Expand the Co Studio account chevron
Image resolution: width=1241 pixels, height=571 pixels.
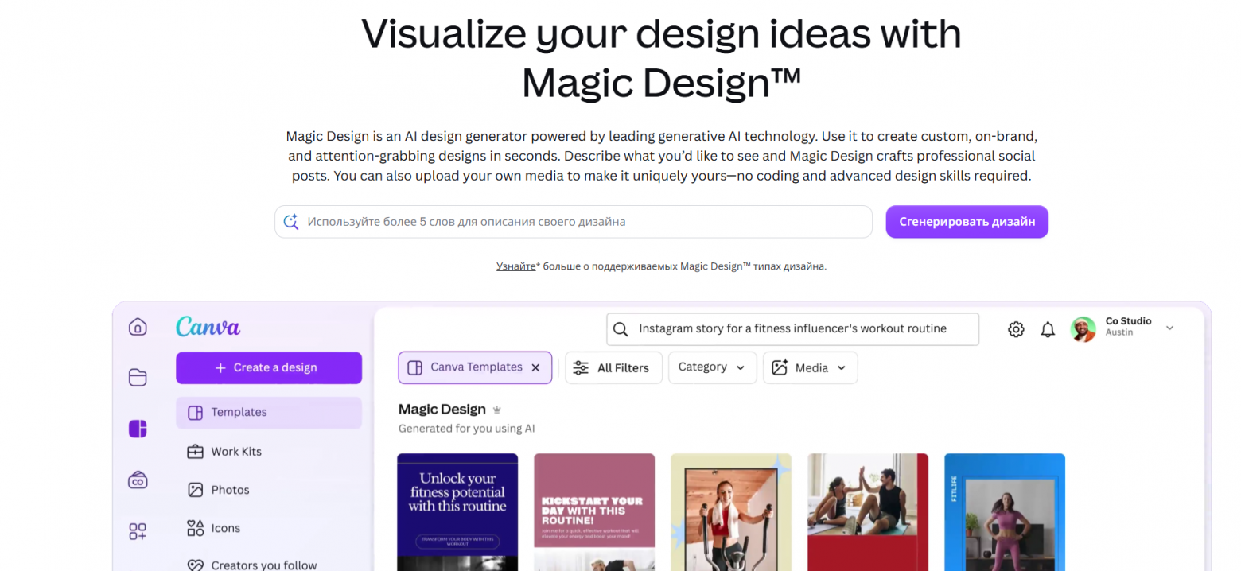(x=1169, y=328)
